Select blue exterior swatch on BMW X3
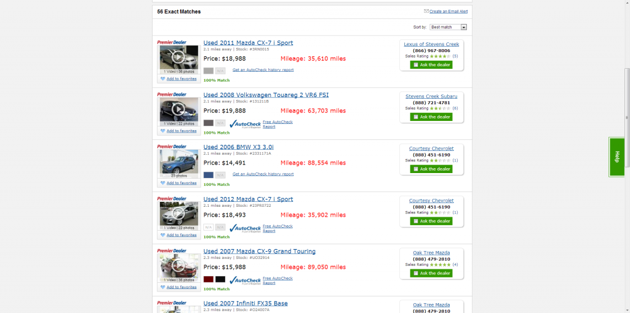This screenshot has width=630, height=313. click(x=208, y=175)
